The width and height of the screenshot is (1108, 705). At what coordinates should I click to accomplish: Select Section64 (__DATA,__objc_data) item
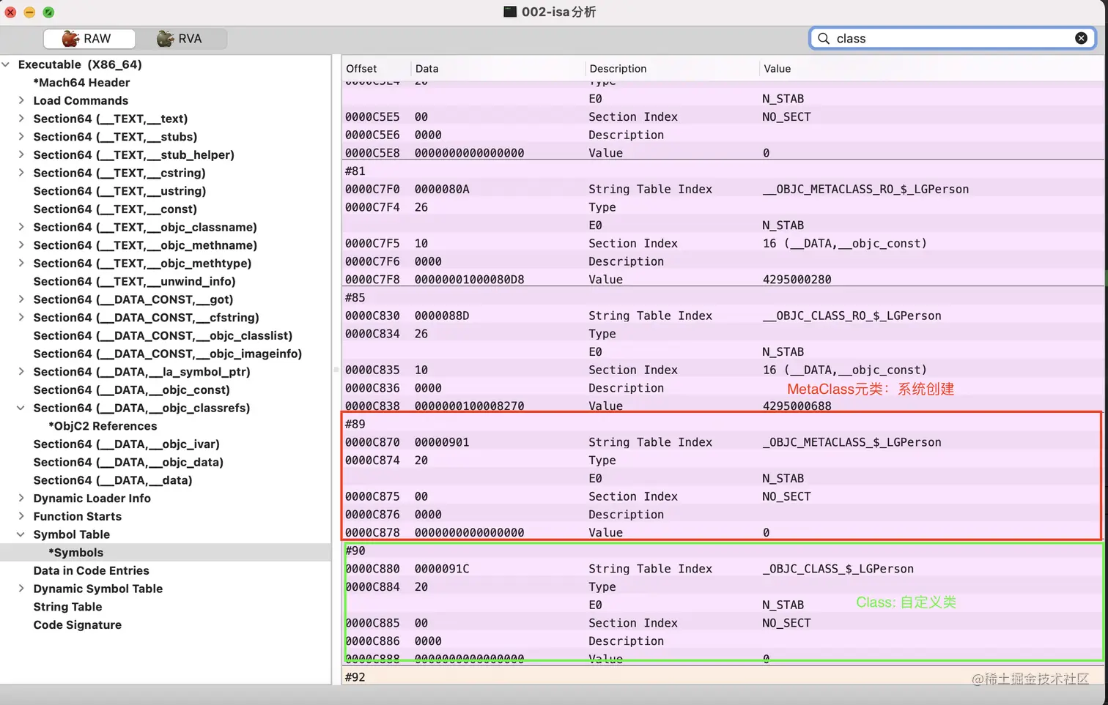[x=128, y=462]
